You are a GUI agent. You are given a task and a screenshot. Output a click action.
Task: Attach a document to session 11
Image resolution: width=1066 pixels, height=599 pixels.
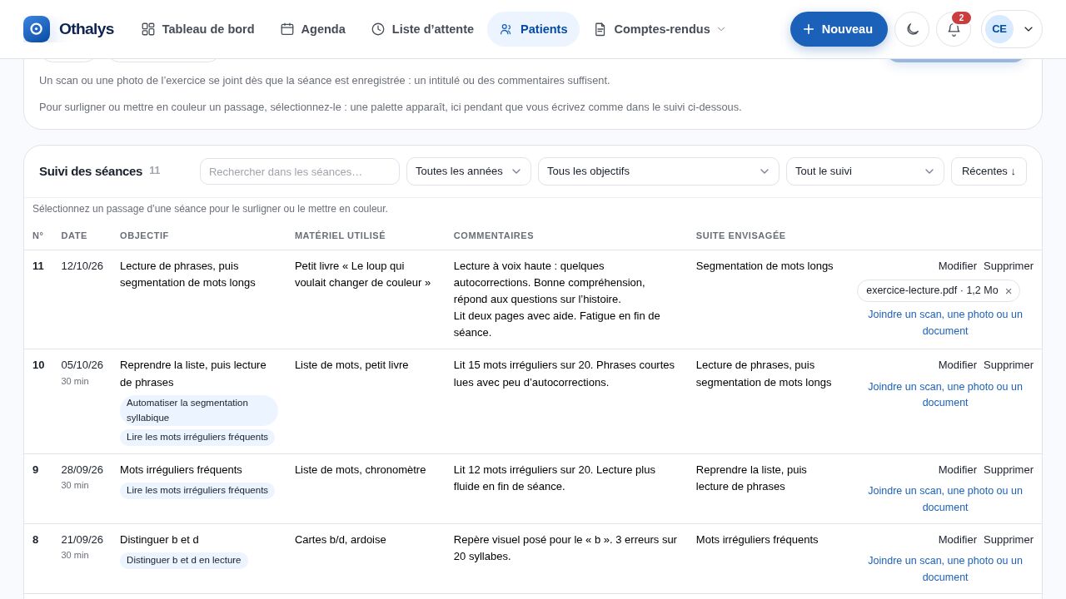click(x=945, y=323)
